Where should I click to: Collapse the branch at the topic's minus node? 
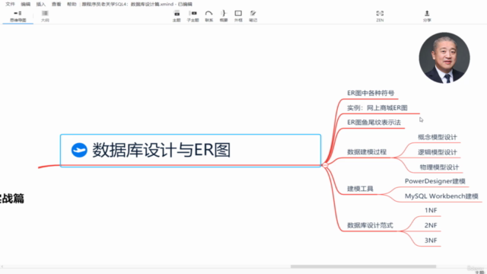click(x=325, y=165)
